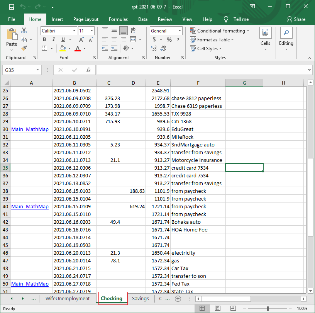Click the Cut scissors icon
Viewport: 315px width, 313px height.
point(24,31)
